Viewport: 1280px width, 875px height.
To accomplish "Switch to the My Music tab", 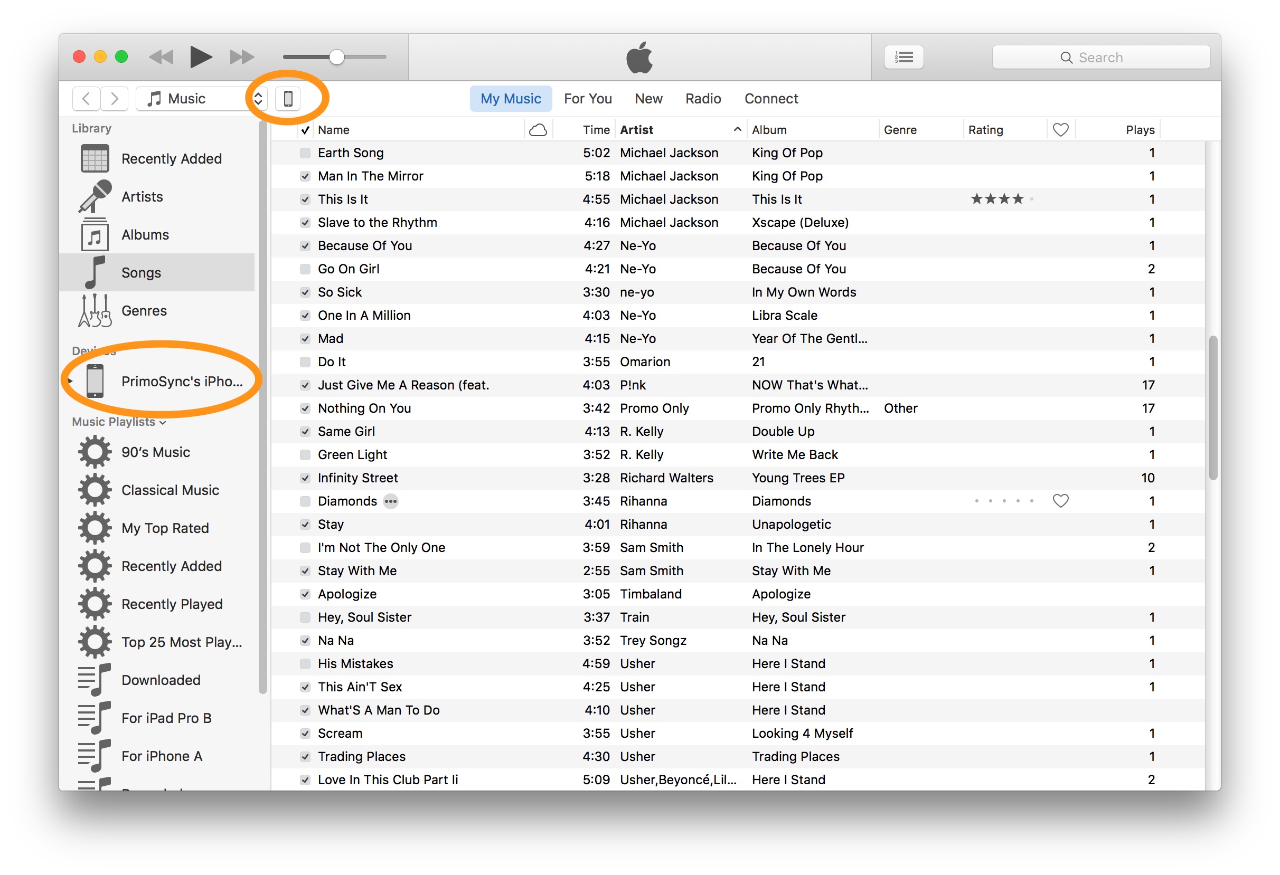I will coord(511,99).
